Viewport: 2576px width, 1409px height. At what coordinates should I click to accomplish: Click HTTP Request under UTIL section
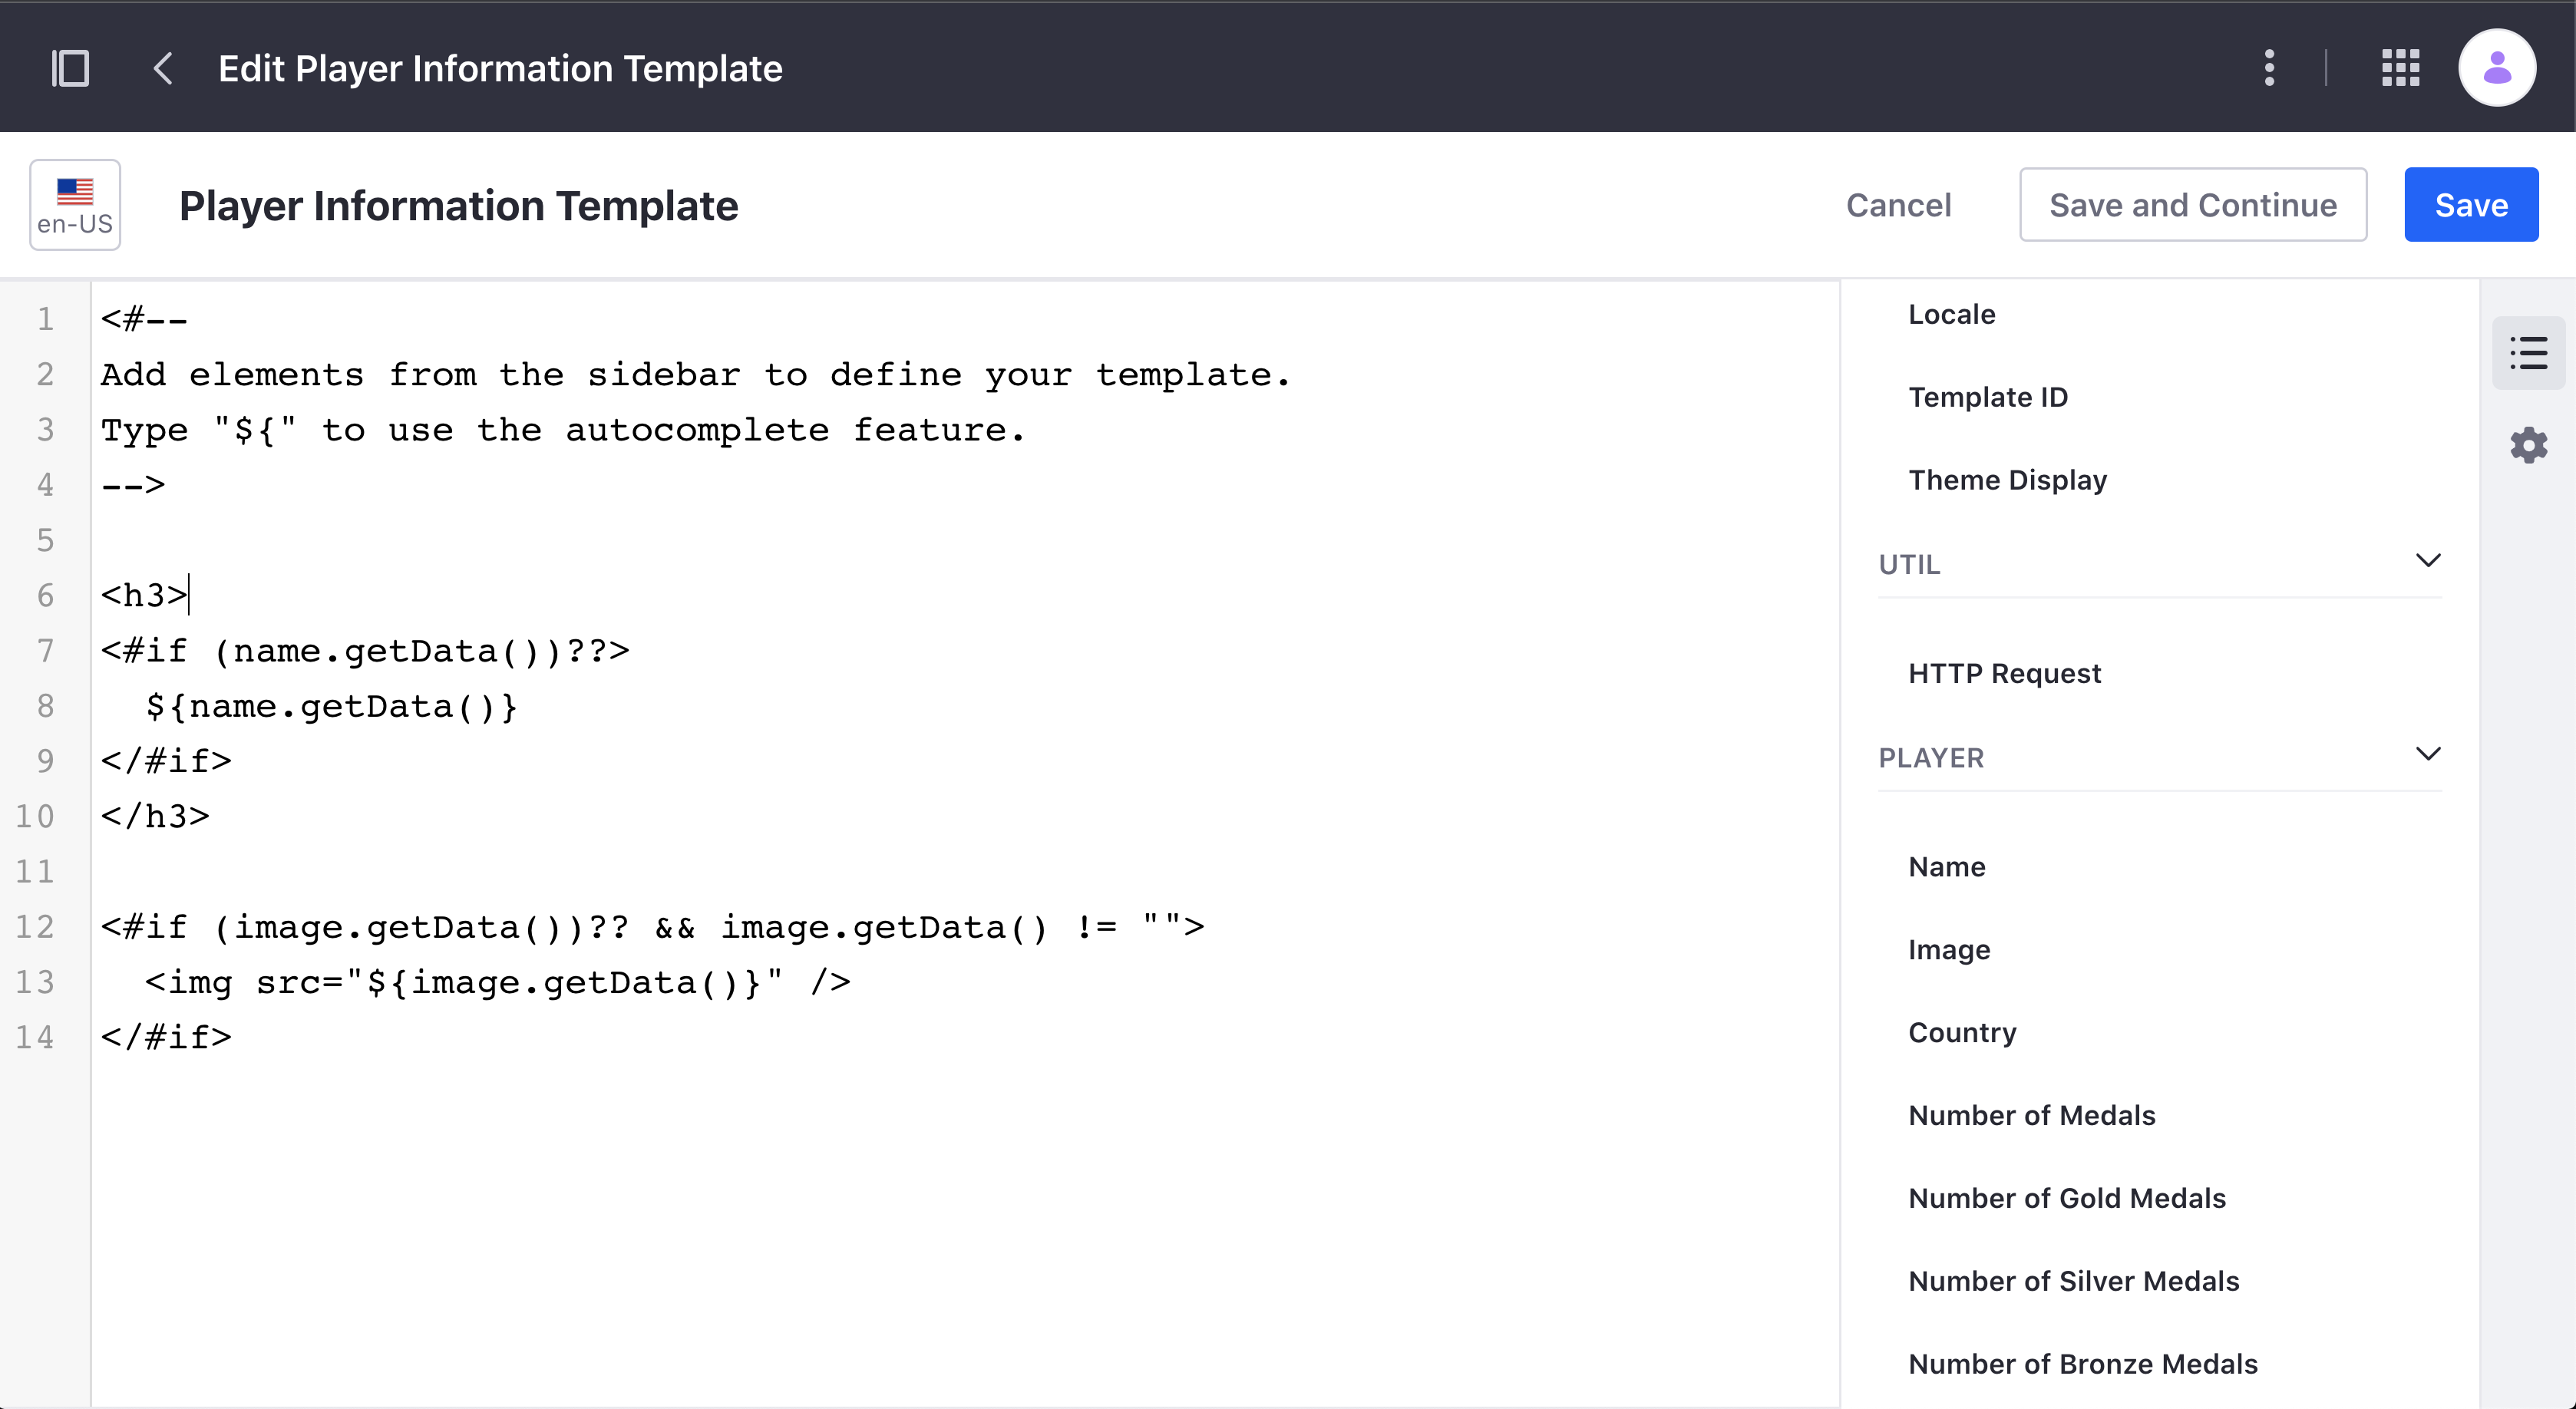click(2003, 673)
